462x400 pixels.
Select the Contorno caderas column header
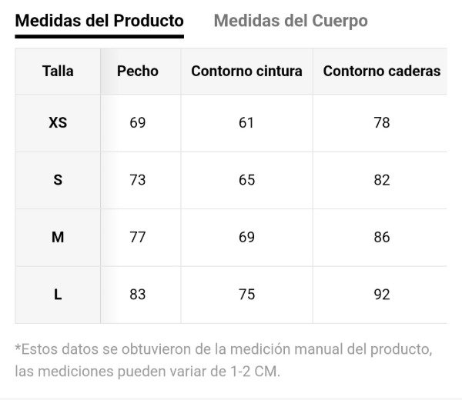[381, 71]
